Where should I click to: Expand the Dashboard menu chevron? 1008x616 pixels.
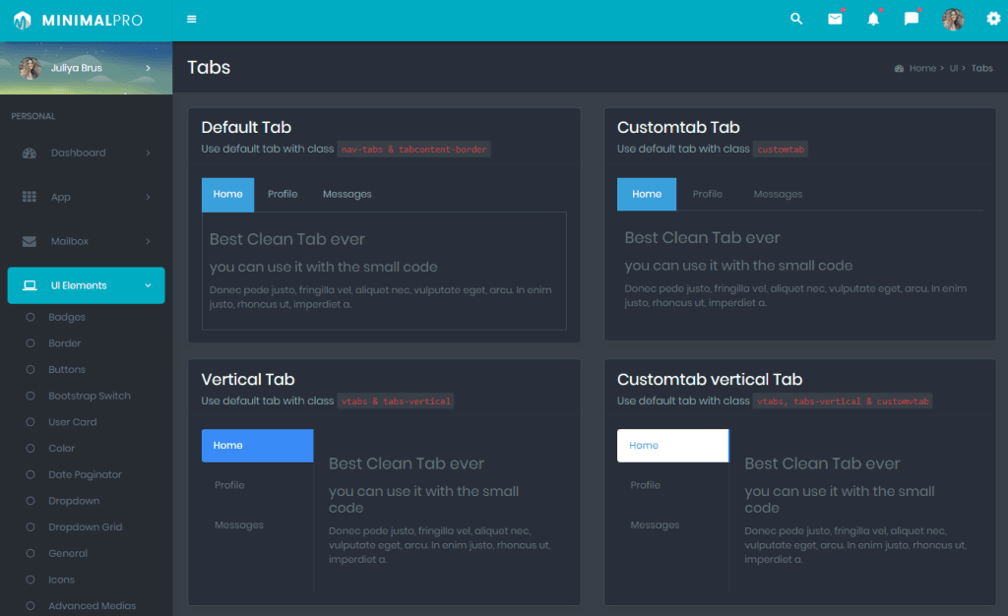pyautogui.click(x=148, y=153)
